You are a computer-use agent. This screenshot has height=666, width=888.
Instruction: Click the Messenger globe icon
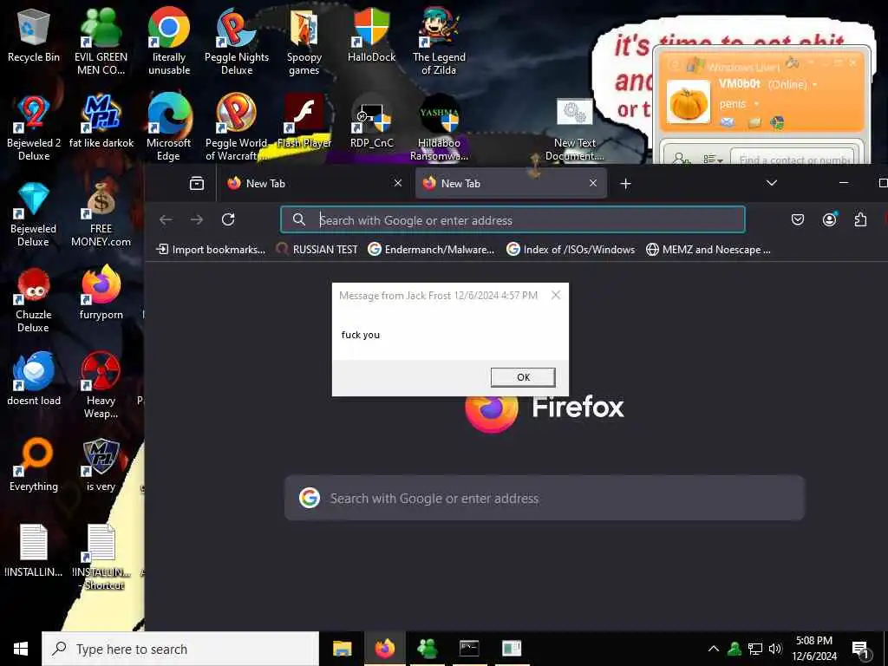[777, 121]
